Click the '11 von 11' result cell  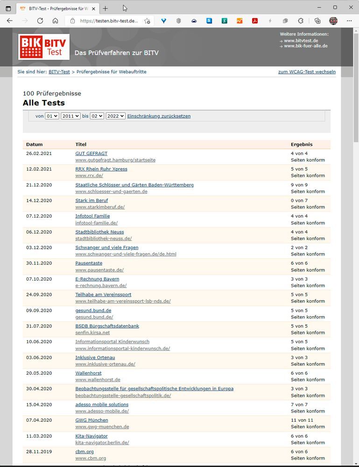(302, 420)
